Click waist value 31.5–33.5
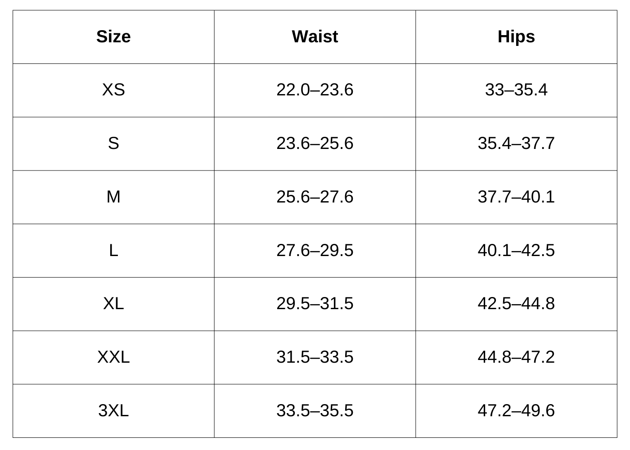The width and height of the screenshot is (630, 450). pos(315,357)
